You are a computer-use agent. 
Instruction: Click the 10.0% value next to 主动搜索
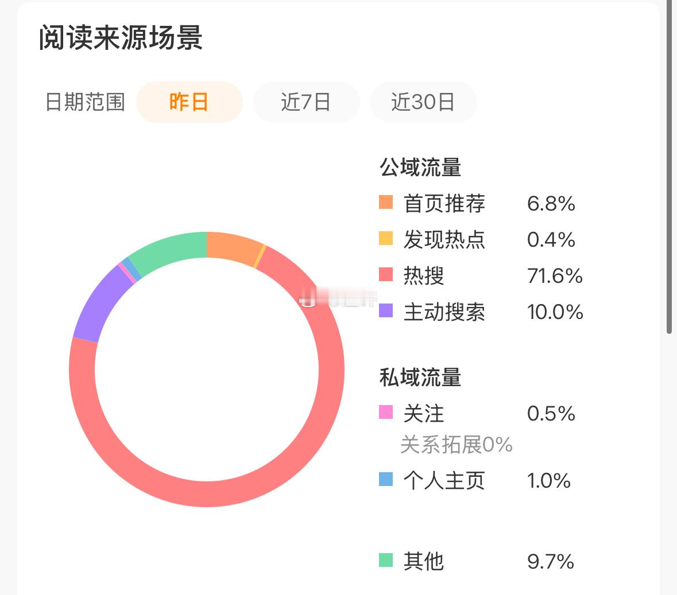554,313
